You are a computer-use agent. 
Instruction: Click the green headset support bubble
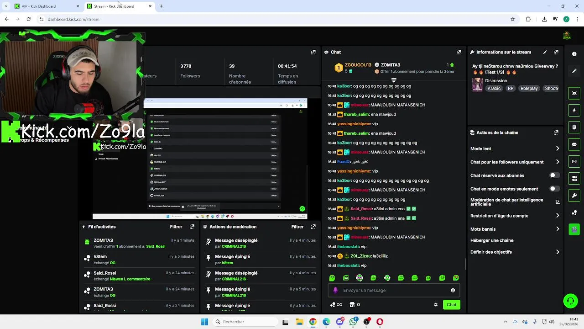click(x=570, y=301)
